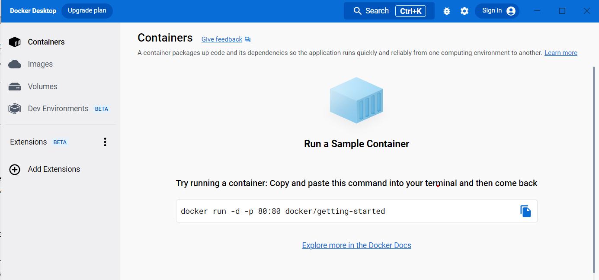This screenshot has width=599, height=280.
Task: Click the search magnifier icon
Action: [357, 11]
